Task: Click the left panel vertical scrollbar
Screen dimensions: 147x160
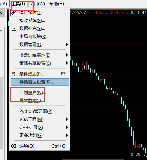Action: tap(2, 113)
